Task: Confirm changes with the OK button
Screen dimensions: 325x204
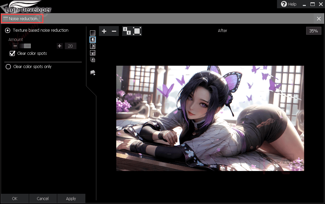Action: pos(15,198)
